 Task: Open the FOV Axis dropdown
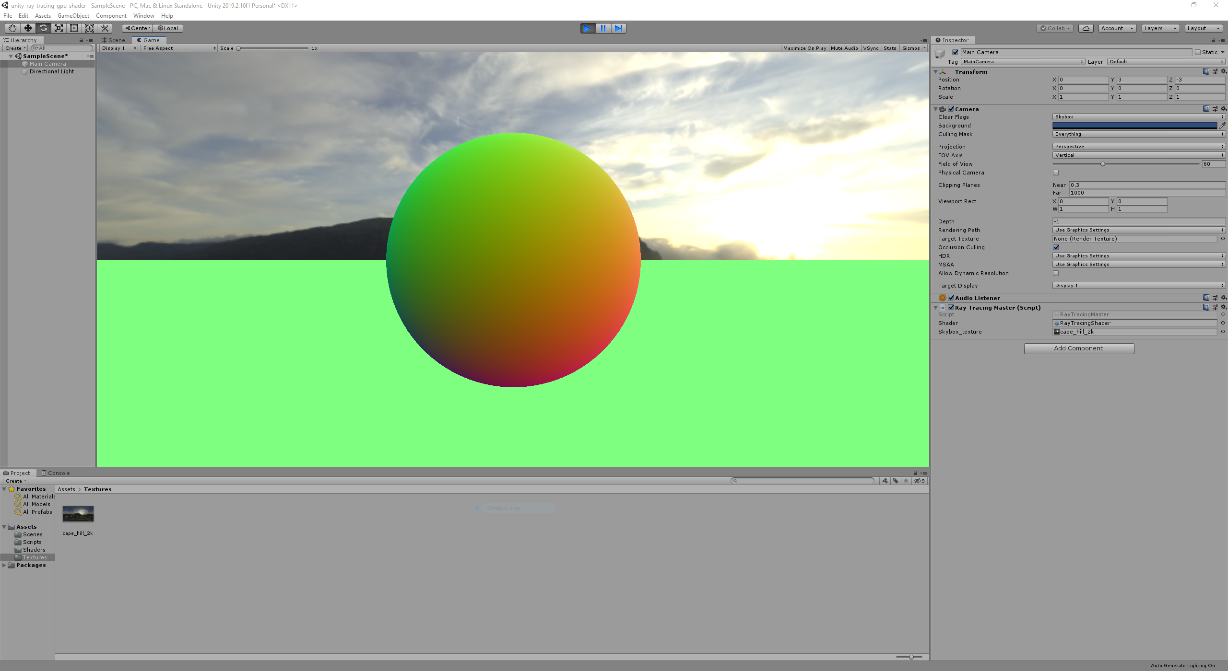1139,155
